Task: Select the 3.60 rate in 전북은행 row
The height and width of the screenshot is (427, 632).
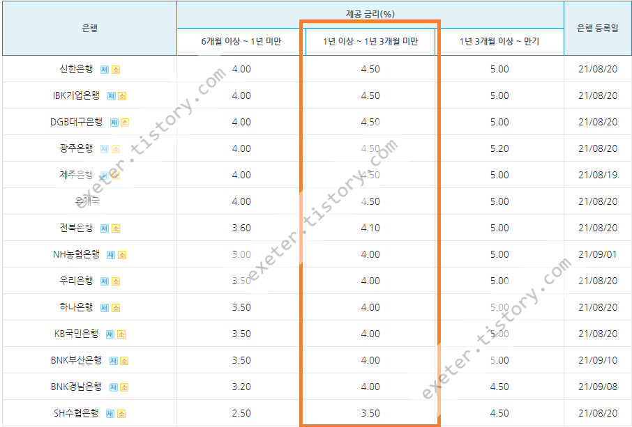Action: pyautogui.click(x=241, y=228)
